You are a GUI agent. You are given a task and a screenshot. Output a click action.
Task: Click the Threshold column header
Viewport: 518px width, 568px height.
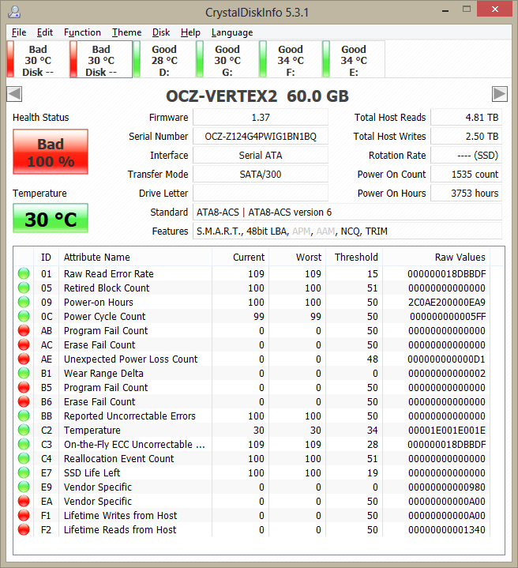pyautogui.click(x=354, y=257)
